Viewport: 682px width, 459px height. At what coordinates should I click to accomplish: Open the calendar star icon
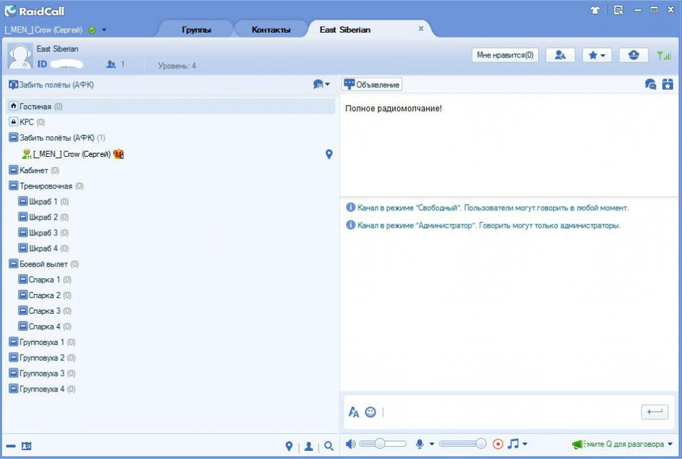[668, 85]
